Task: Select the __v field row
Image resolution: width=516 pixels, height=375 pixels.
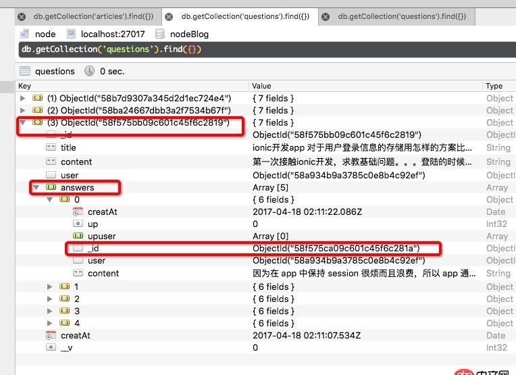Action: point(265,348)
